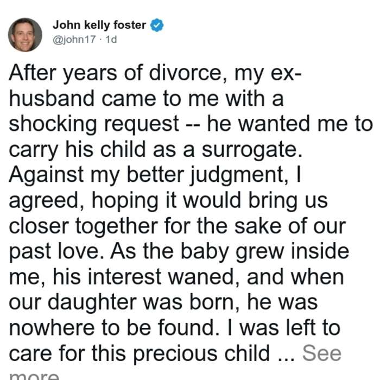The image size is (380, 380).
Task: Click the word 'daughter' in the post
Action: [x=92, y=303]
